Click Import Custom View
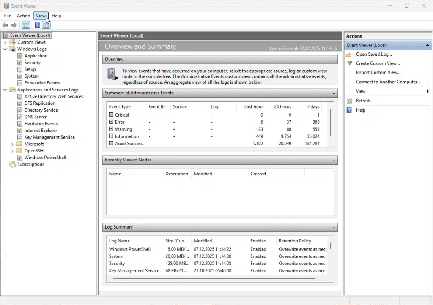The image size is (433, 305). coord(379,72)
